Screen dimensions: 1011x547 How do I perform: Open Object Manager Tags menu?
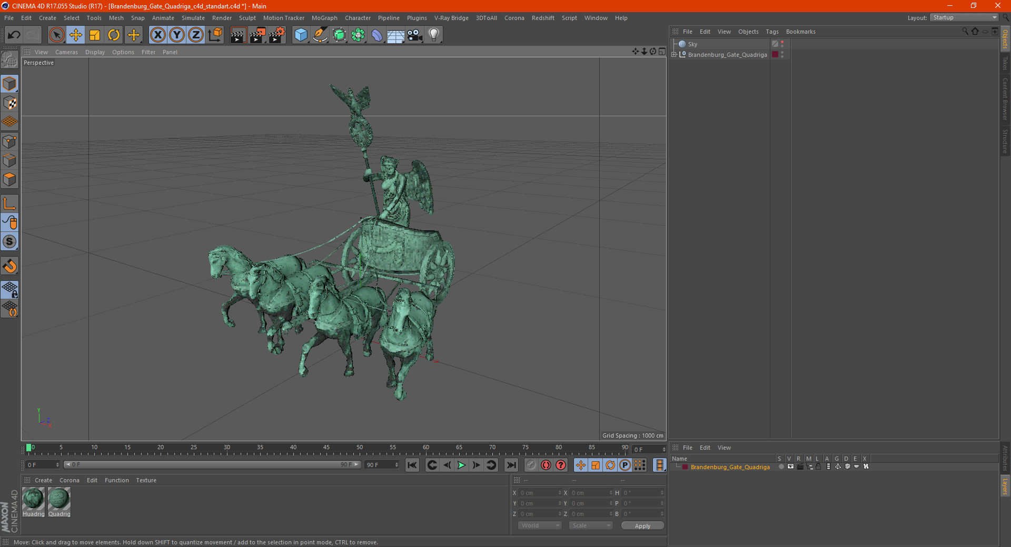tap(772, 32)
